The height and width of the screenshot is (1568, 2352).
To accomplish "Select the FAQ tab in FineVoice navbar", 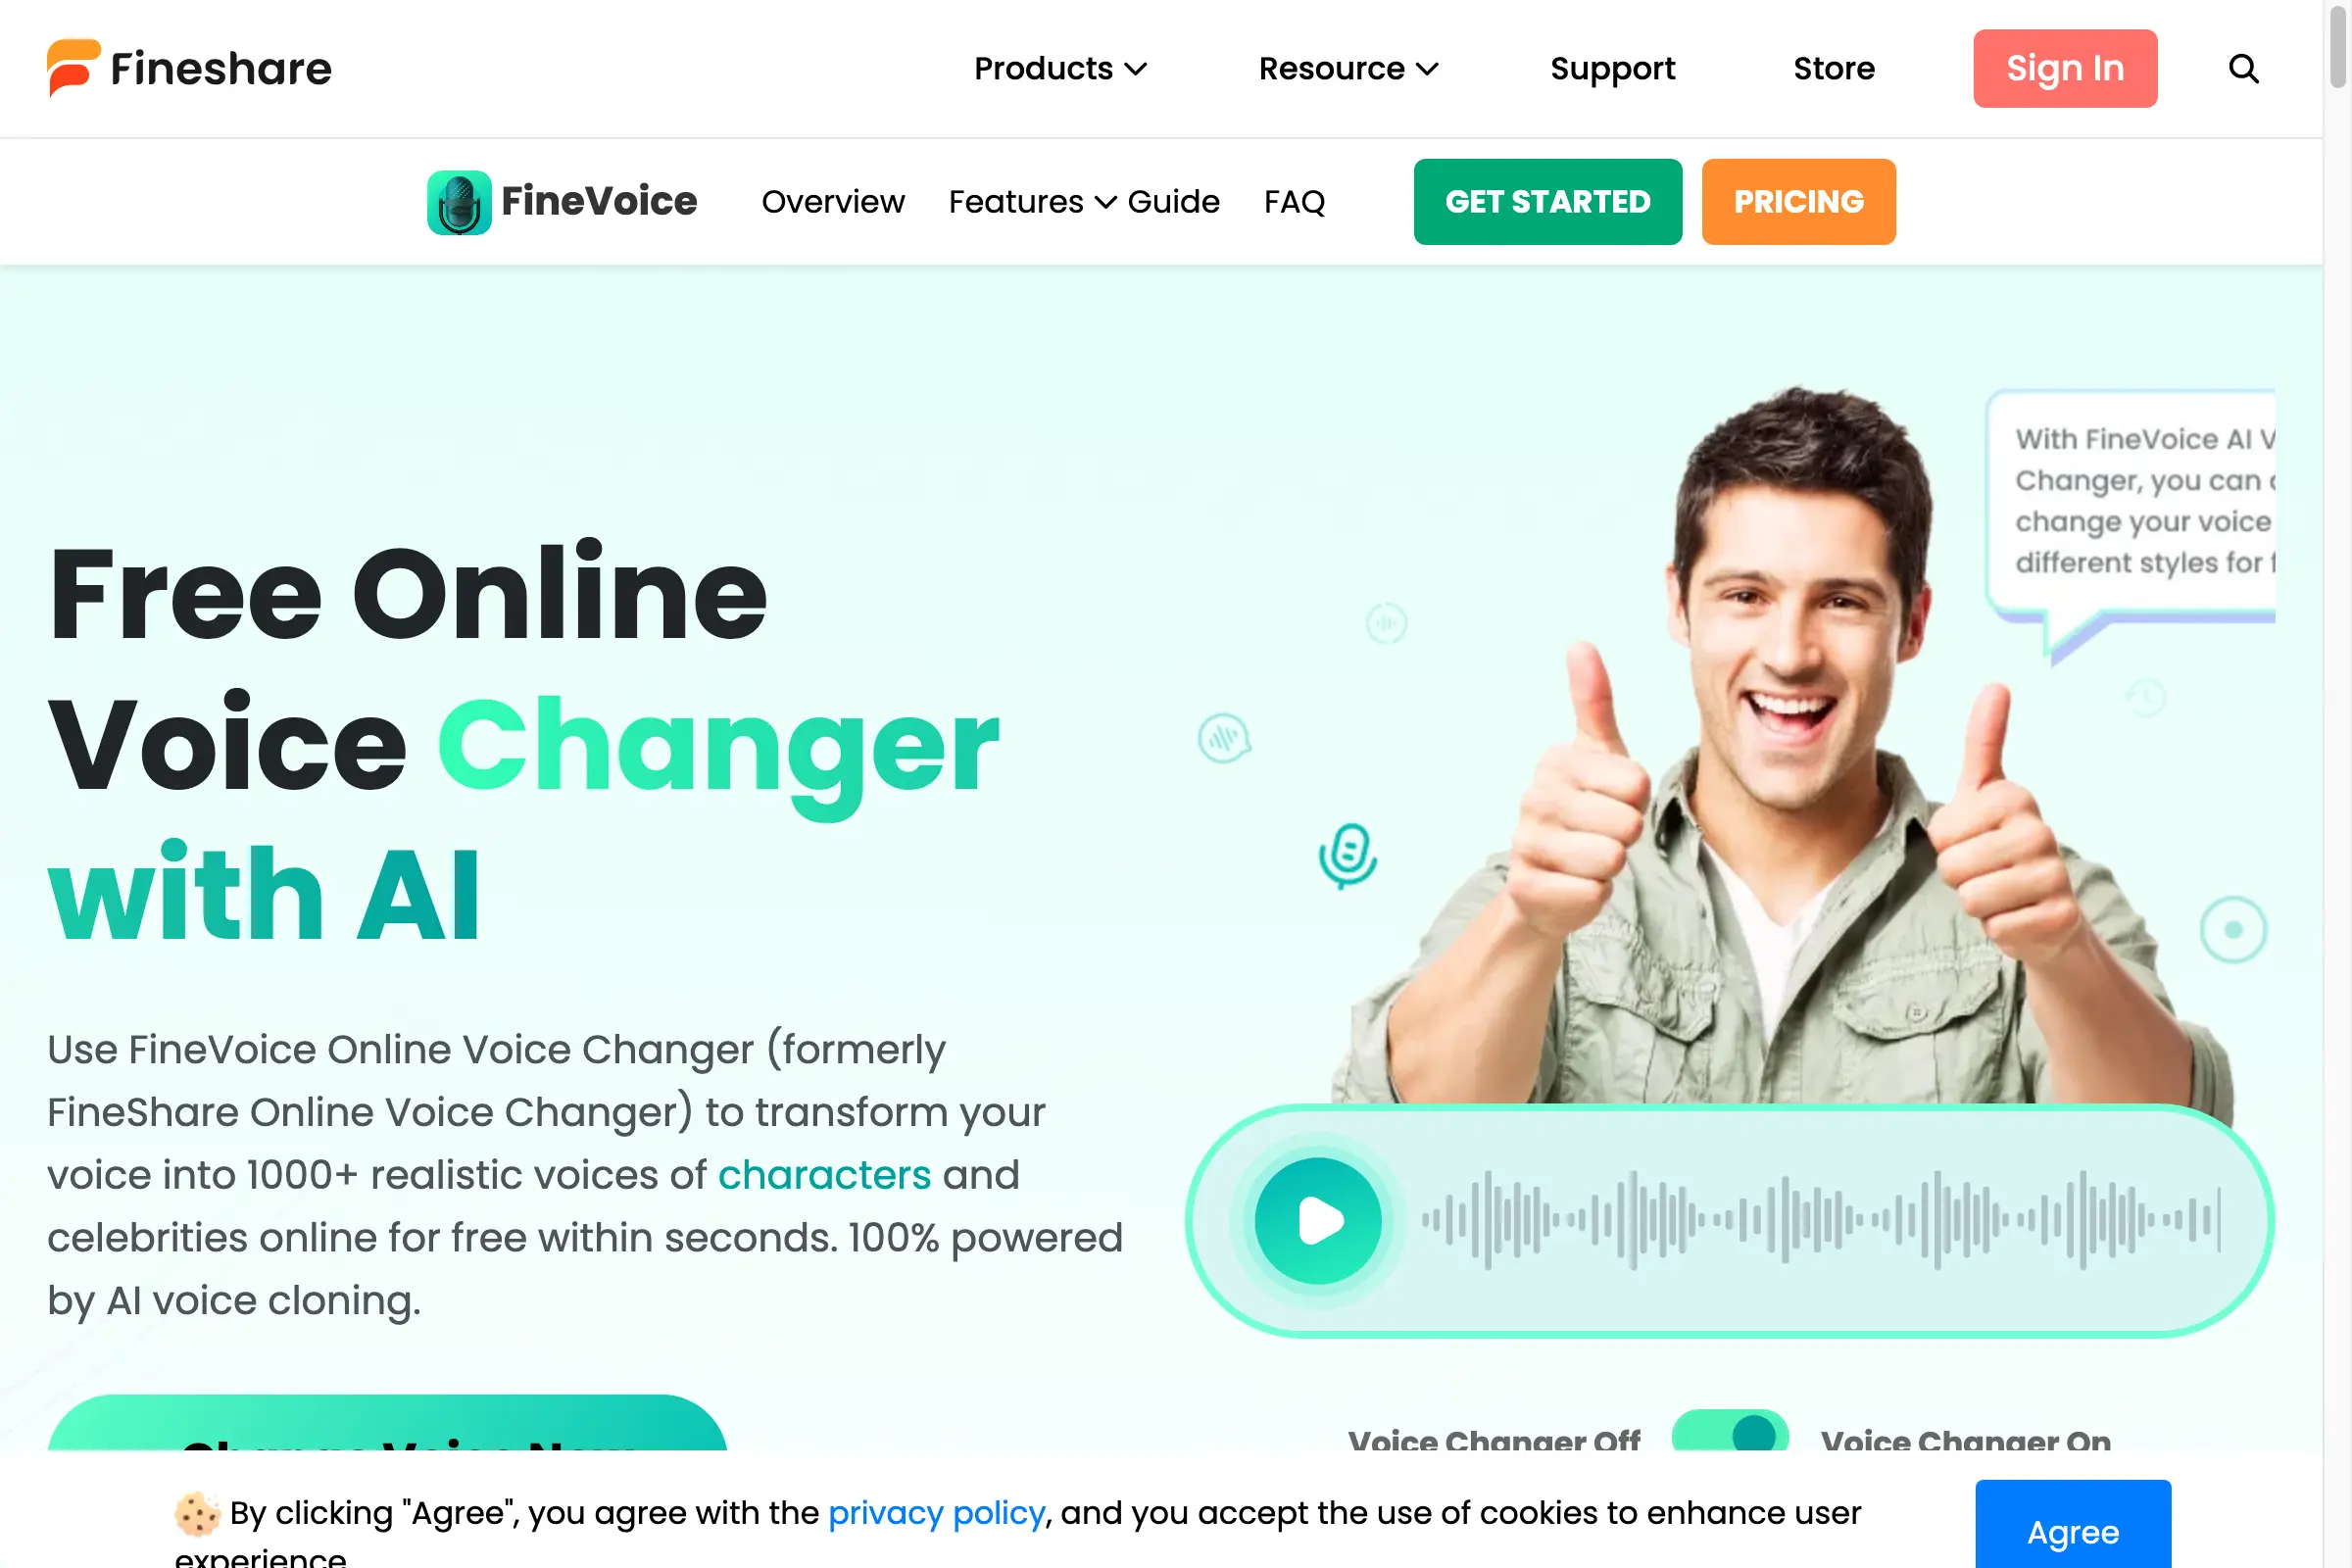I will click(x=1295, y=201).
